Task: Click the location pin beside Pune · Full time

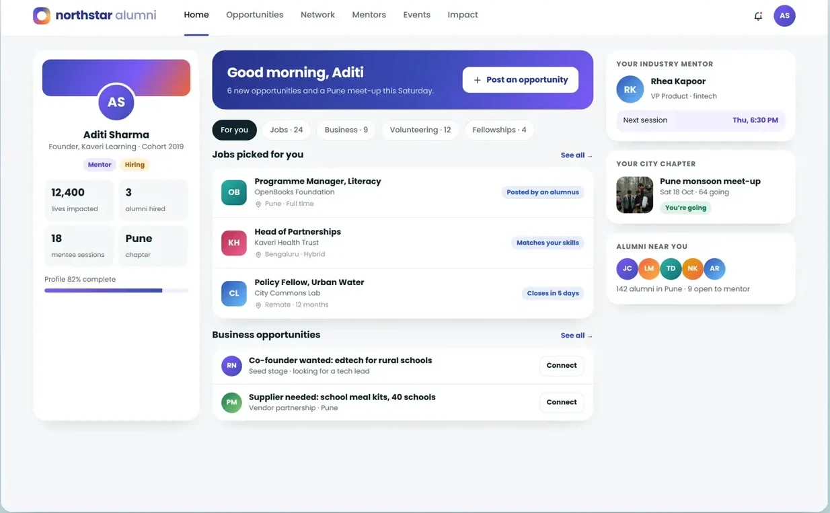Action: point(258,204)
